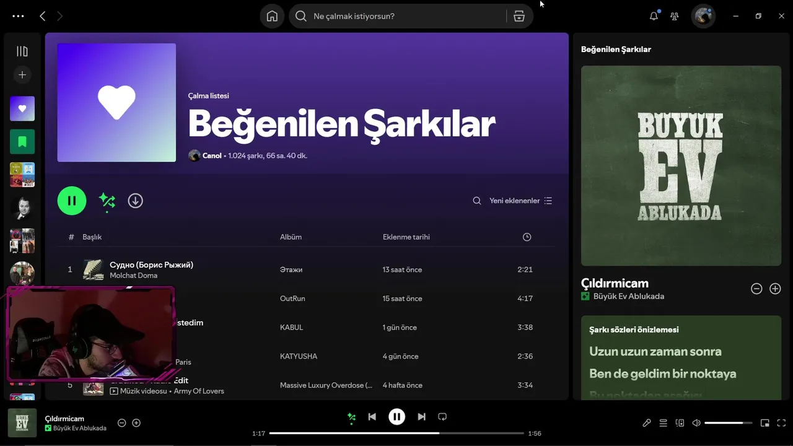The width and height of the screenshot is (793, 446).
Task: Open the album KABUL
Action: [x=291, y=328]
